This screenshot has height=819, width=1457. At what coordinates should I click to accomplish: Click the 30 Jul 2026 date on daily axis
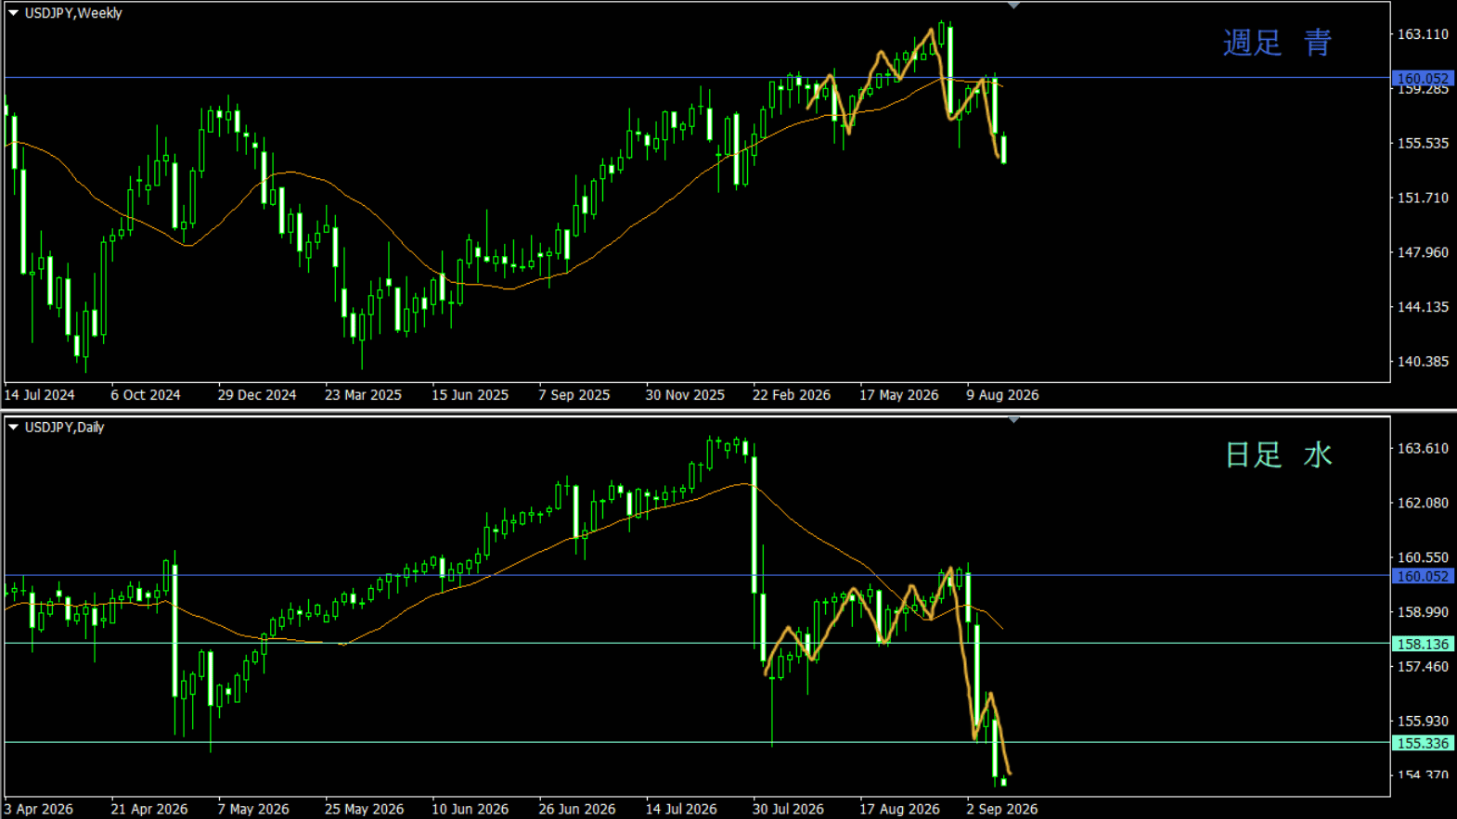pyautogui.click(x=788, y=809)
